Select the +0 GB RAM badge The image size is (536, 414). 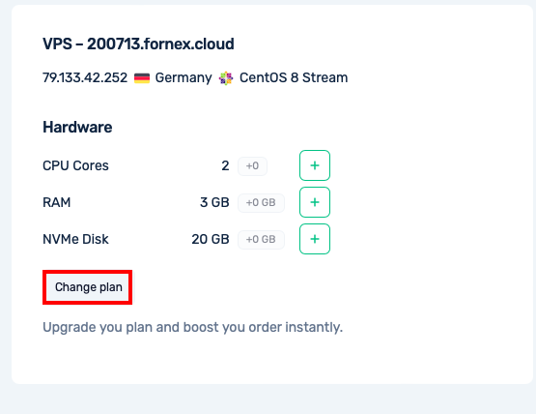[x=261, y=203]
